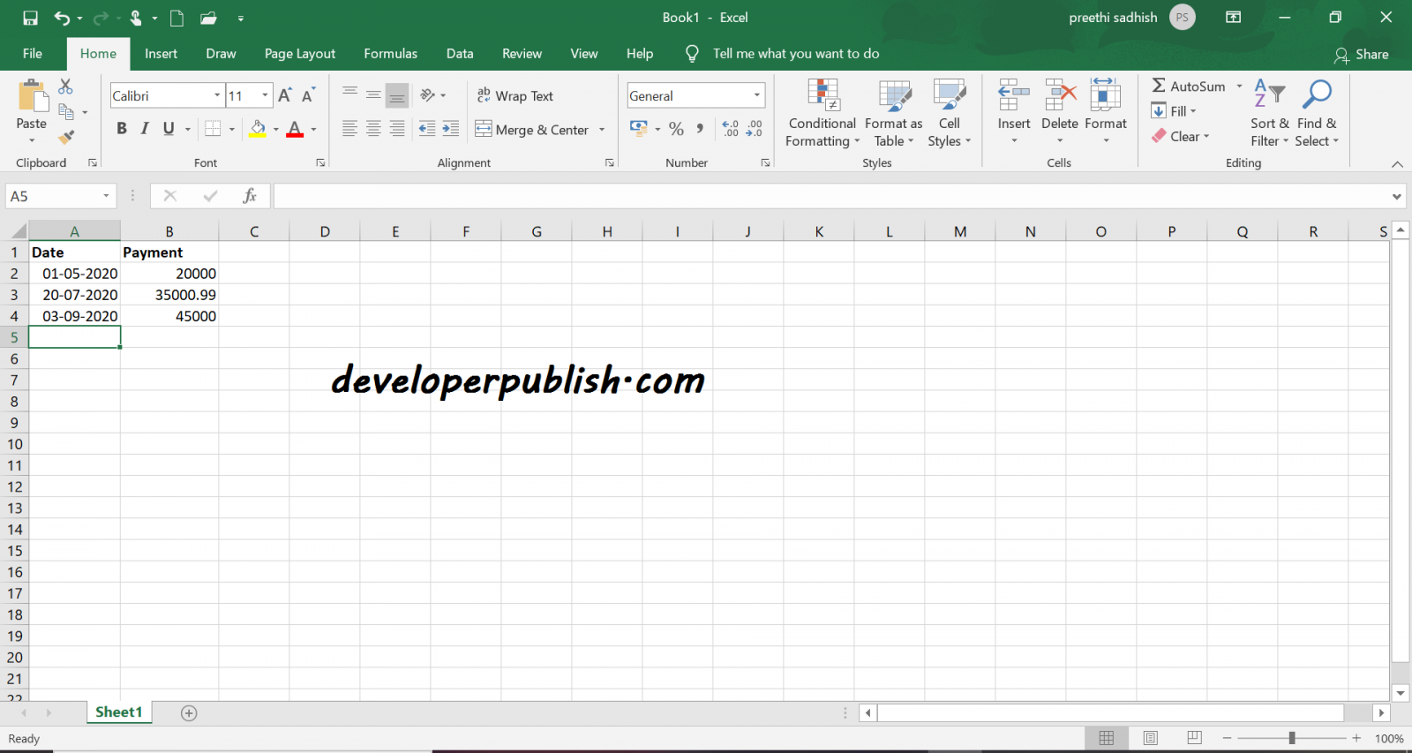The height and width of the screenshot is (753, 1412).
Task: Click the Increase Indent icon
Action: [x=451, y=129]
